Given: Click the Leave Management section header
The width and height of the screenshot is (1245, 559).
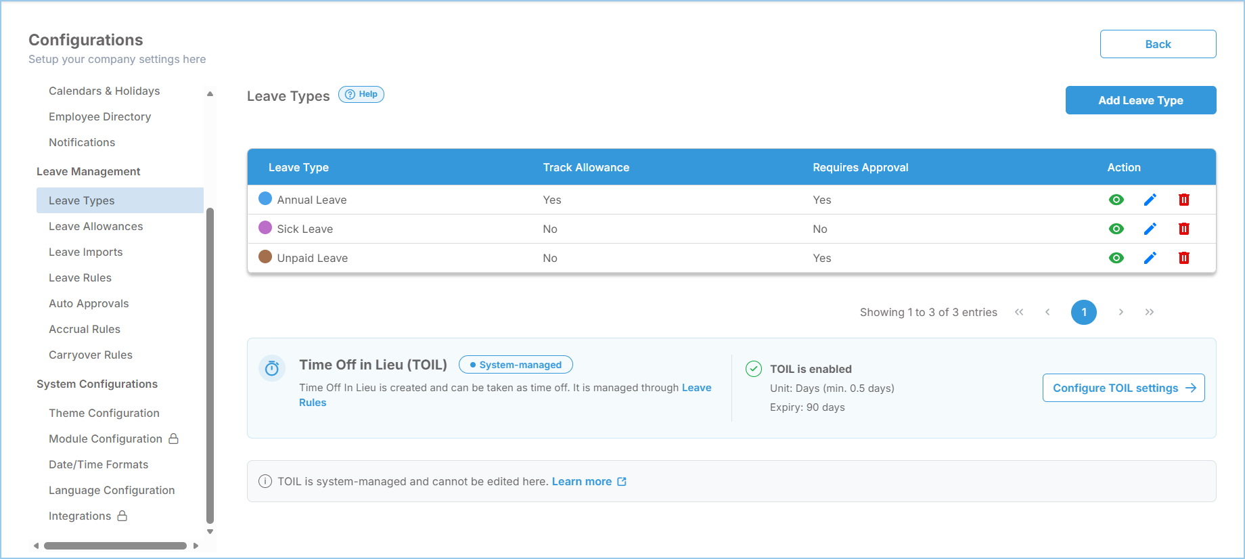Looking at the screenshot, I should click(89, 171).
